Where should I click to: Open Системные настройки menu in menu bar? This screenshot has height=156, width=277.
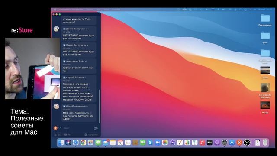[71, 10]
